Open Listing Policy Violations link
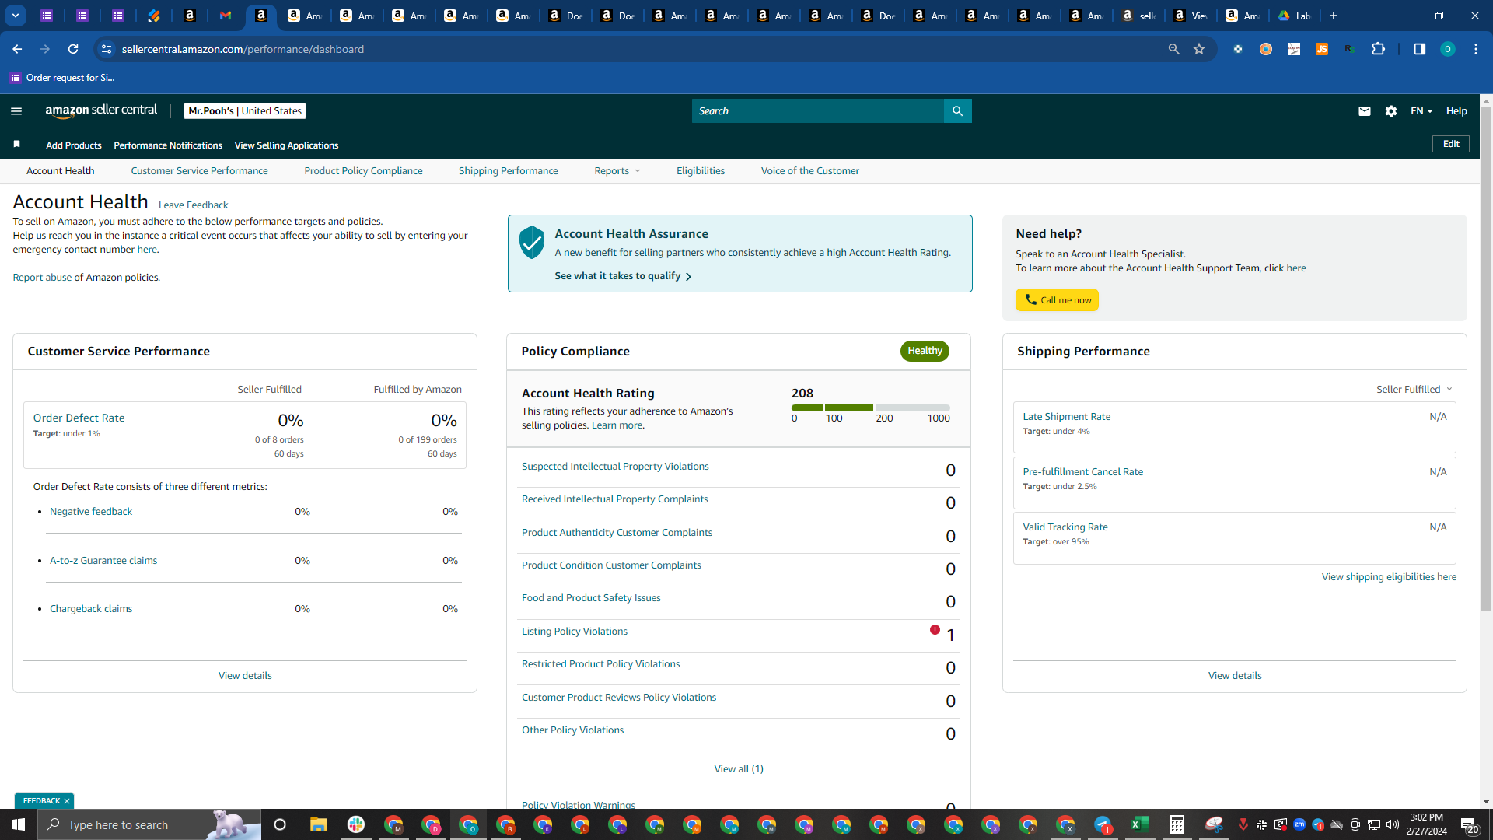The width and height of the screenshot is (1493, 840). [x=575, y=632]
